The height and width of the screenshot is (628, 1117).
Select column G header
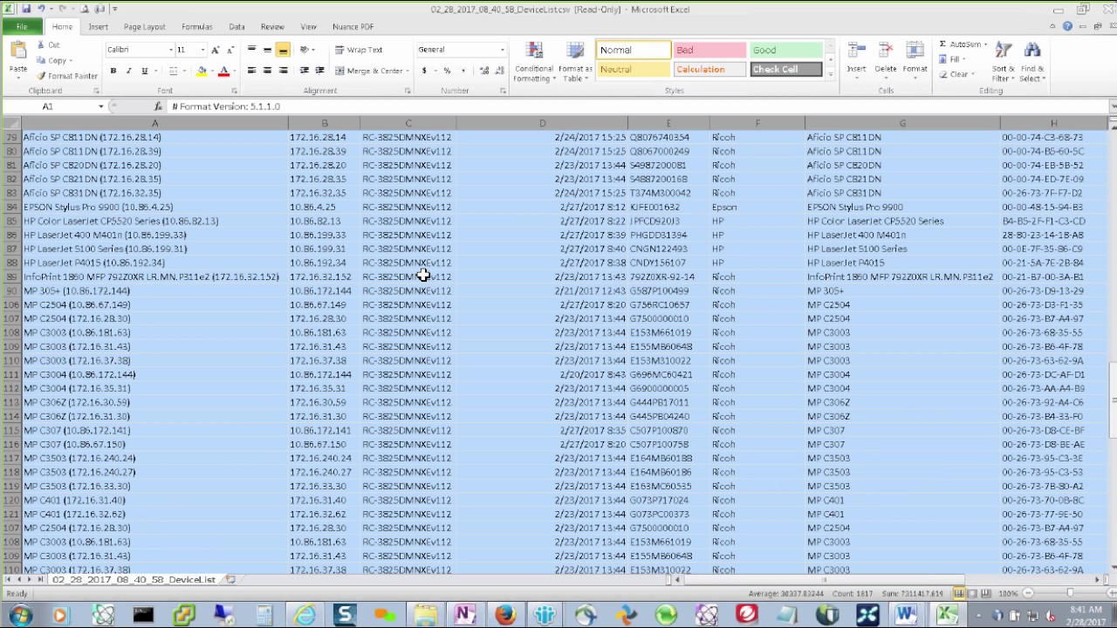pyautogui.click(x=902, y=124)
